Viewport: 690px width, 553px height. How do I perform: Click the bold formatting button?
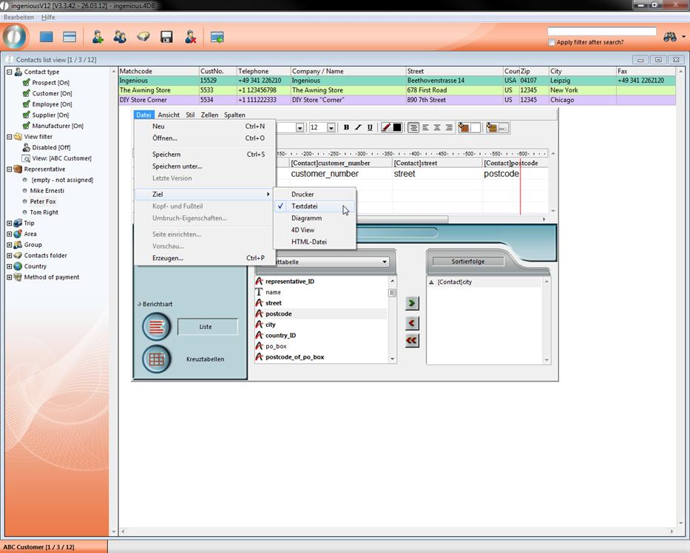point(346,128)
